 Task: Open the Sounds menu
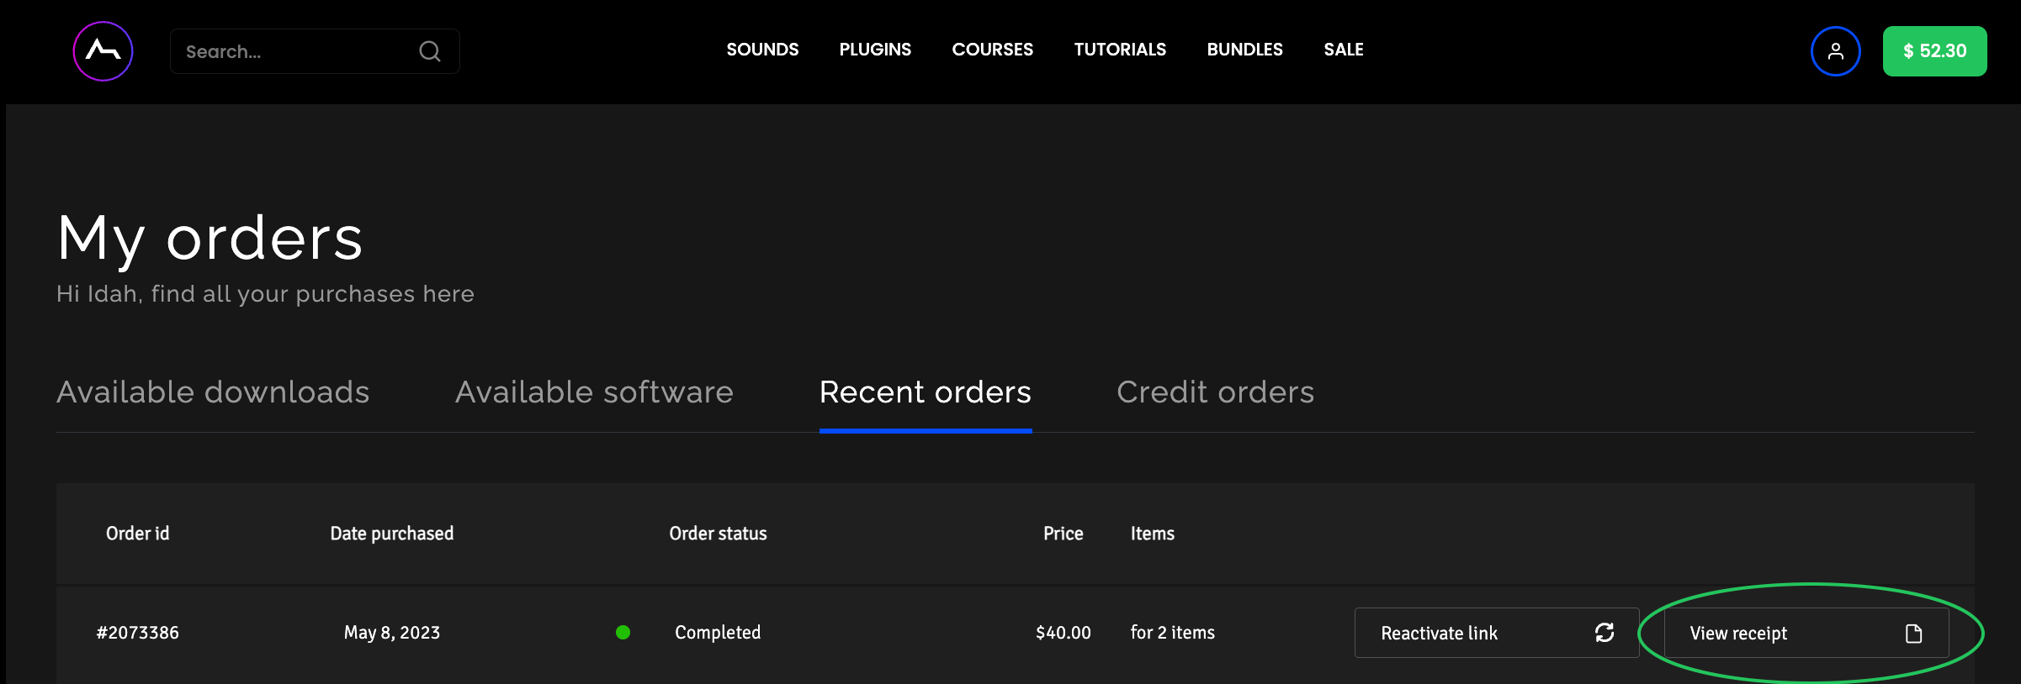[x=762, y=50]
